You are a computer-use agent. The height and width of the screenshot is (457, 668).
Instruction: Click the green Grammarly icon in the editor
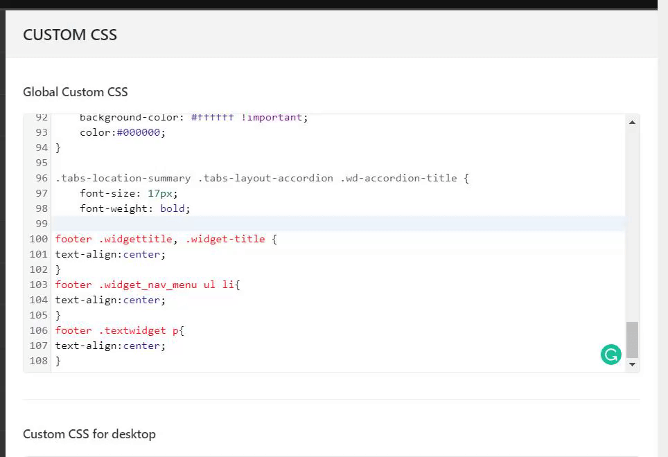[610, 355]
